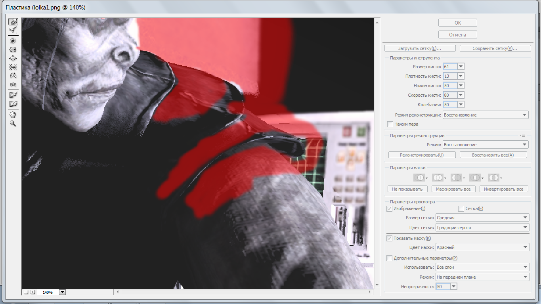Open the Цвет сетки dropdown
The height and width of the screenshot is (304, 541).
[482, 228]
